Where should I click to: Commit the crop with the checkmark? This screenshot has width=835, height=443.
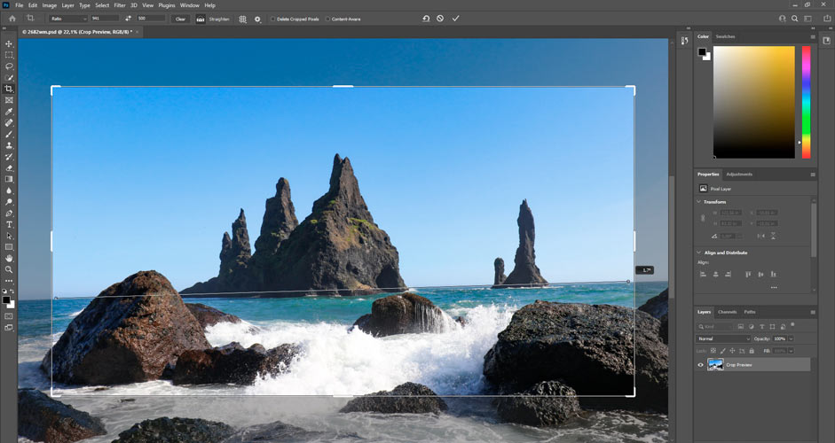pos(456,18)
